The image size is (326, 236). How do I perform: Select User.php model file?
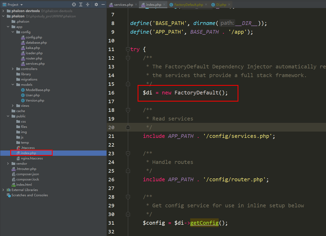click(33, 95)
